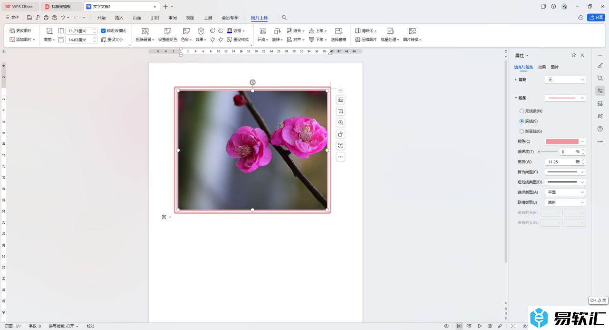
Task: Click the 色彩 color adjustment icon
Action: (186, 31)
